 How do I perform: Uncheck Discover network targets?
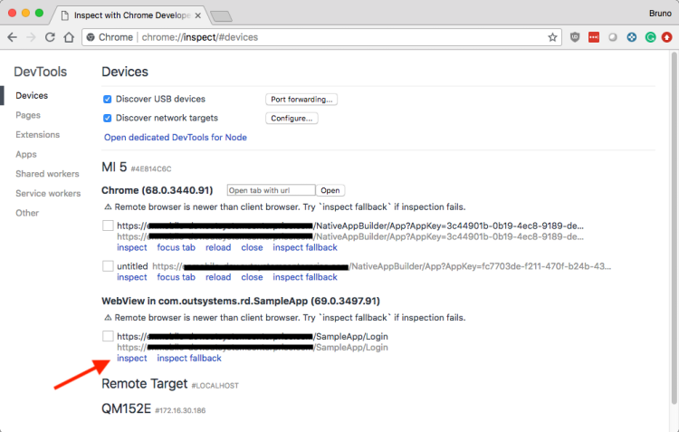coord(108,118)
